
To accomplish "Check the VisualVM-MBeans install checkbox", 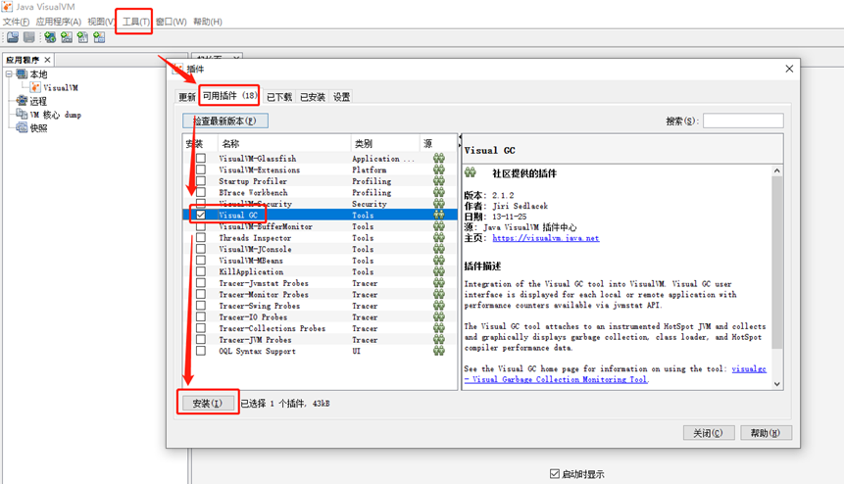I will click(x=201, y=261).
